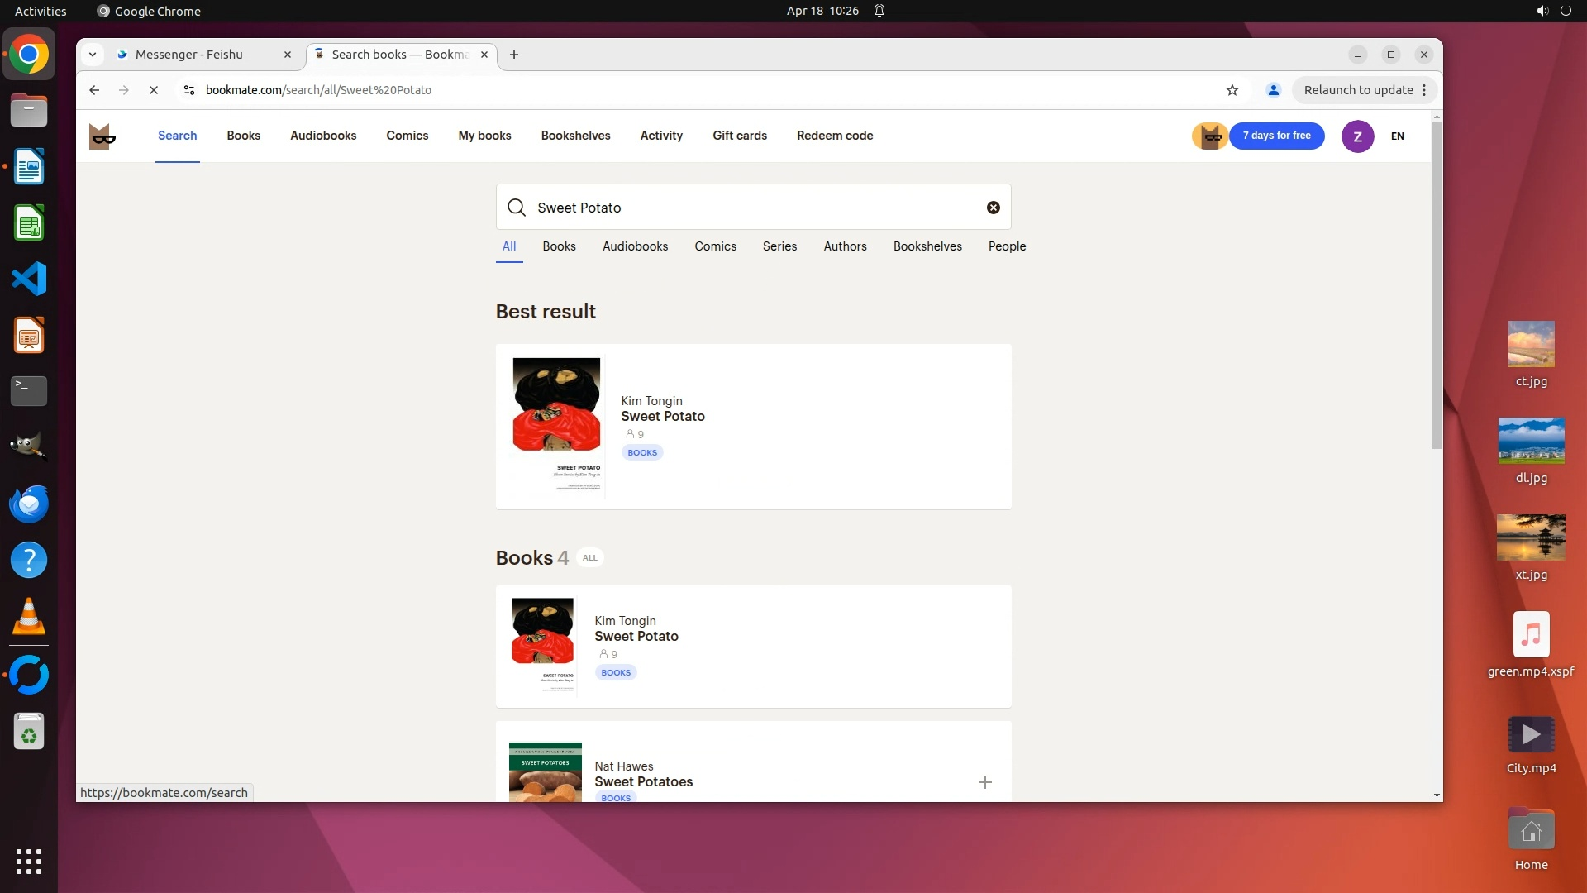Image resolution: width=1587 pixels, height=893 pixels.
Task: Open the purple Z profile avatar
Action: click(x=1357, y=136)
